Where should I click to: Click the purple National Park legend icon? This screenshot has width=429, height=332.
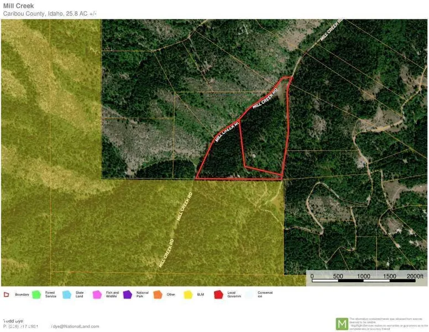[127, 294]
